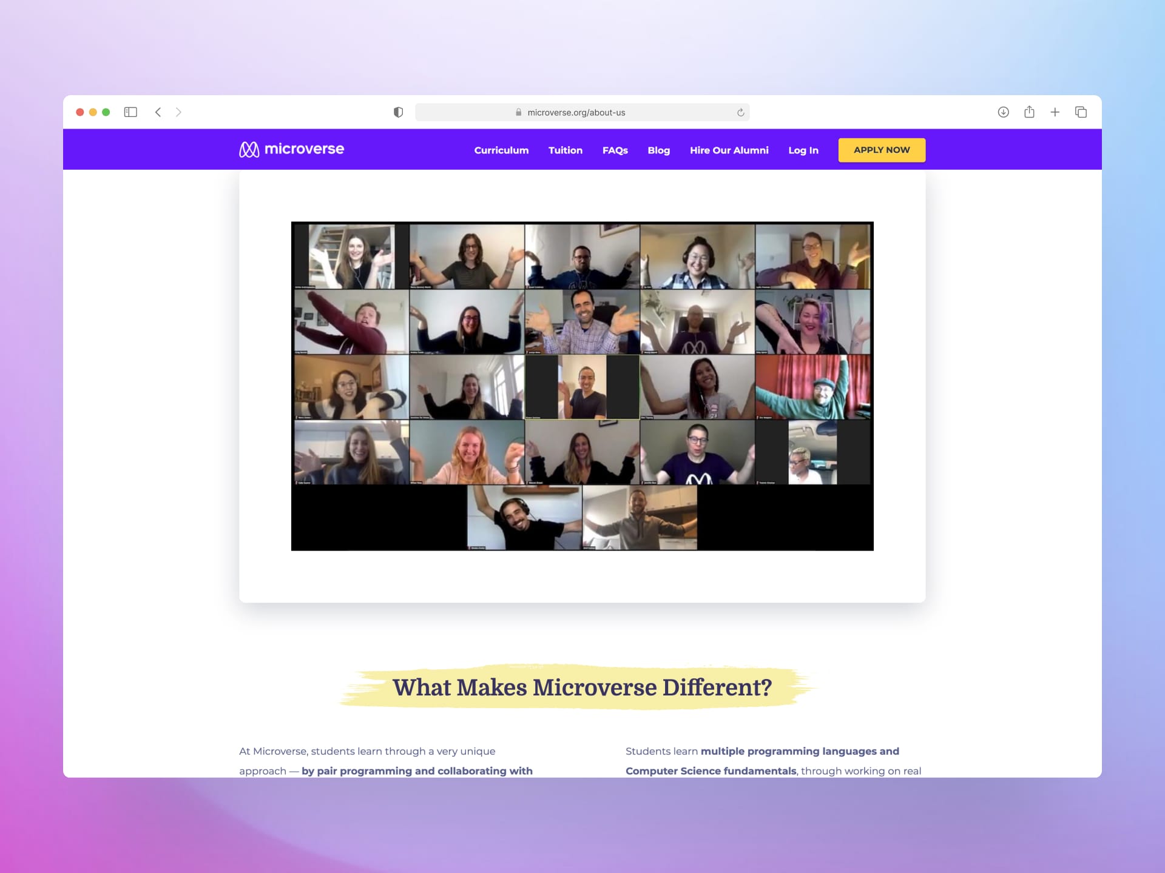Screen dimensions: 1165x873
Task: Visit the Blog link
Action: point(658,150)
